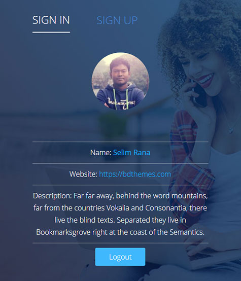Click the divider line above Logout button

tap(120, 243)
